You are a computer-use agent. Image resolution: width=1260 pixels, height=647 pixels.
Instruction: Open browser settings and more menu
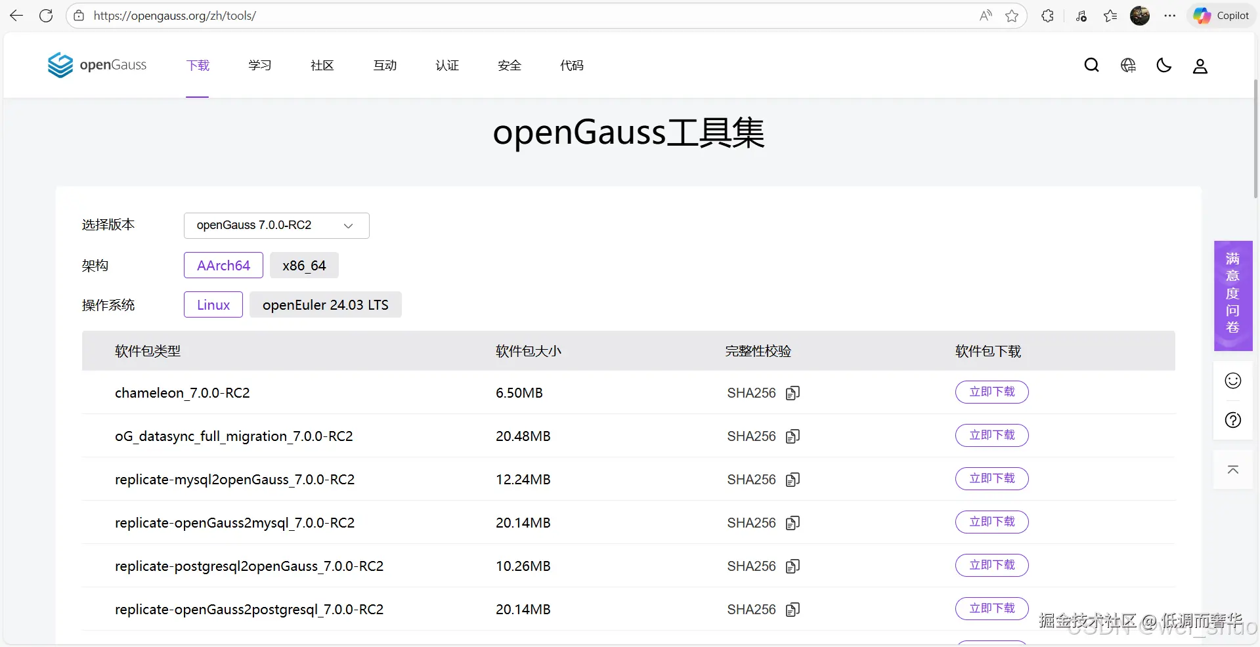pos(1170,16)
